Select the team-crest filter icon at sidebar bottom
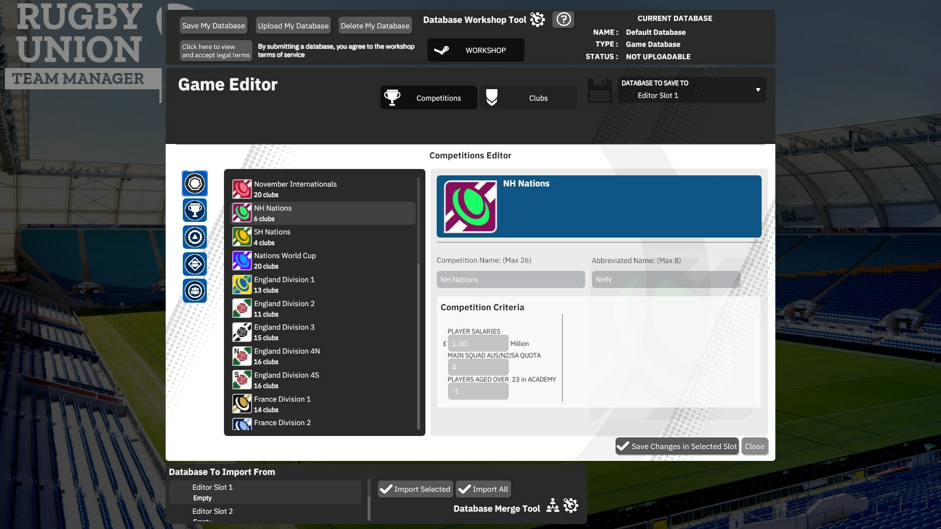Image resolution: width=941 pixels, height=529 pixels. 195,291
